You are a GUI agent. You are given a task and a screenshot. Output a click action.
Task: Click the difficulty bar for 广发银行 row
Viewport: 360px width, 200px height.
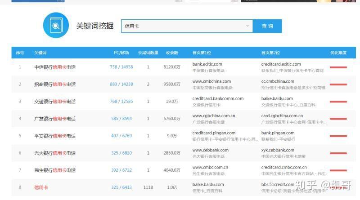338,119
